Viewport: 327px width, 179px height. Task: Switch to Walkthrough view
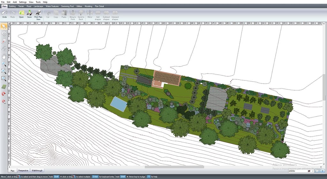[37, 170]
